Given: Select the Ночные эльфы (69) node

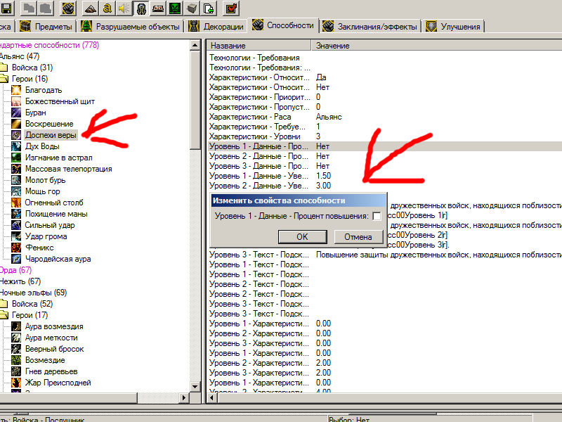Looking at the screenshot, I should (33, 293).
